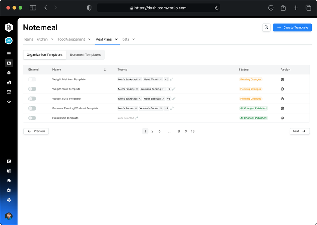Remove Men's Tennis from Weight Maintain Template
The height and width of the screenshot is (225, 317).
(161, 79)
